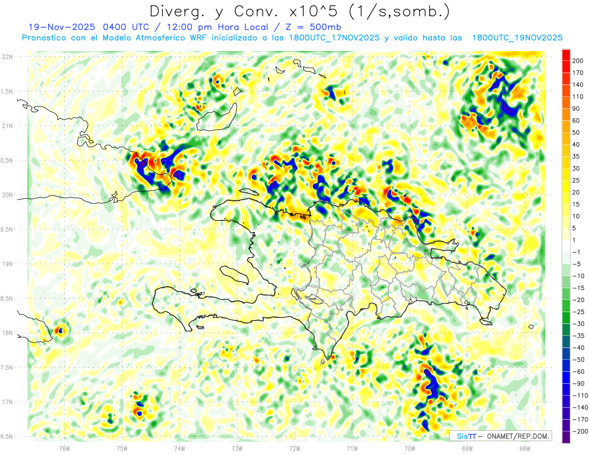Click the '90' colorbar label
589x455 pixels.
576,108
